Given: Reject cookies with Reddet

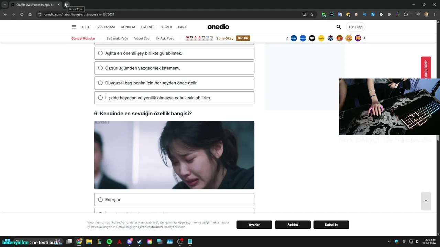Looking at the screenshot, I should click(x=293, y=225).
